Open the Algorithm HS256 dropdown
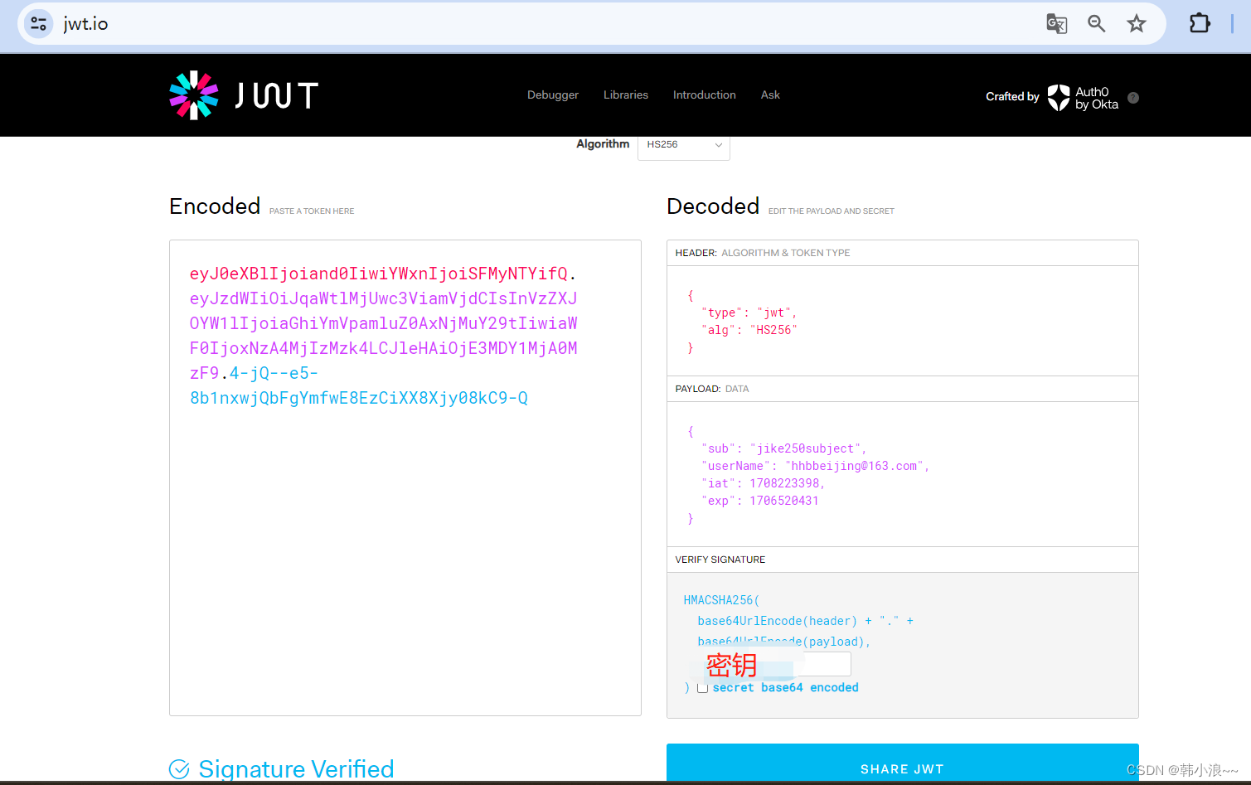Screen dimensions: 1251x785 [683, 145]
